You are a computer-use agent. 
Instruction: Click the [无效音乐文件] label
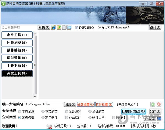pos(128,105)
